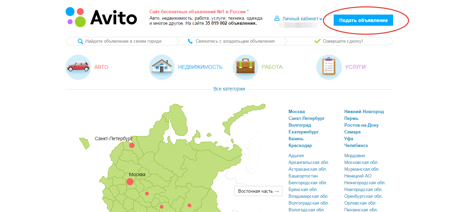Open the АВТО category link

click(x=101, y=67)
